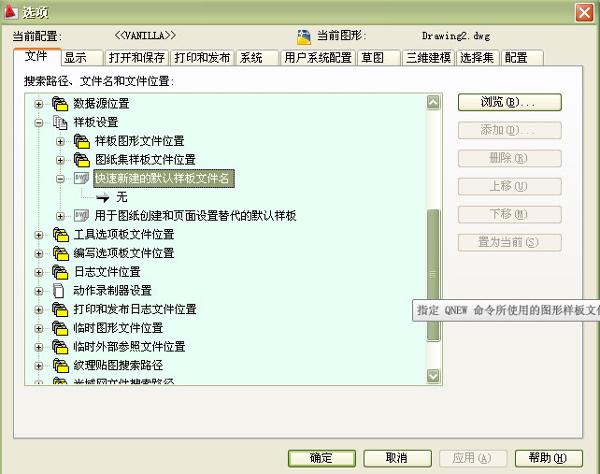Click the 取消 button
600x474 pixels.
point(397,458)
